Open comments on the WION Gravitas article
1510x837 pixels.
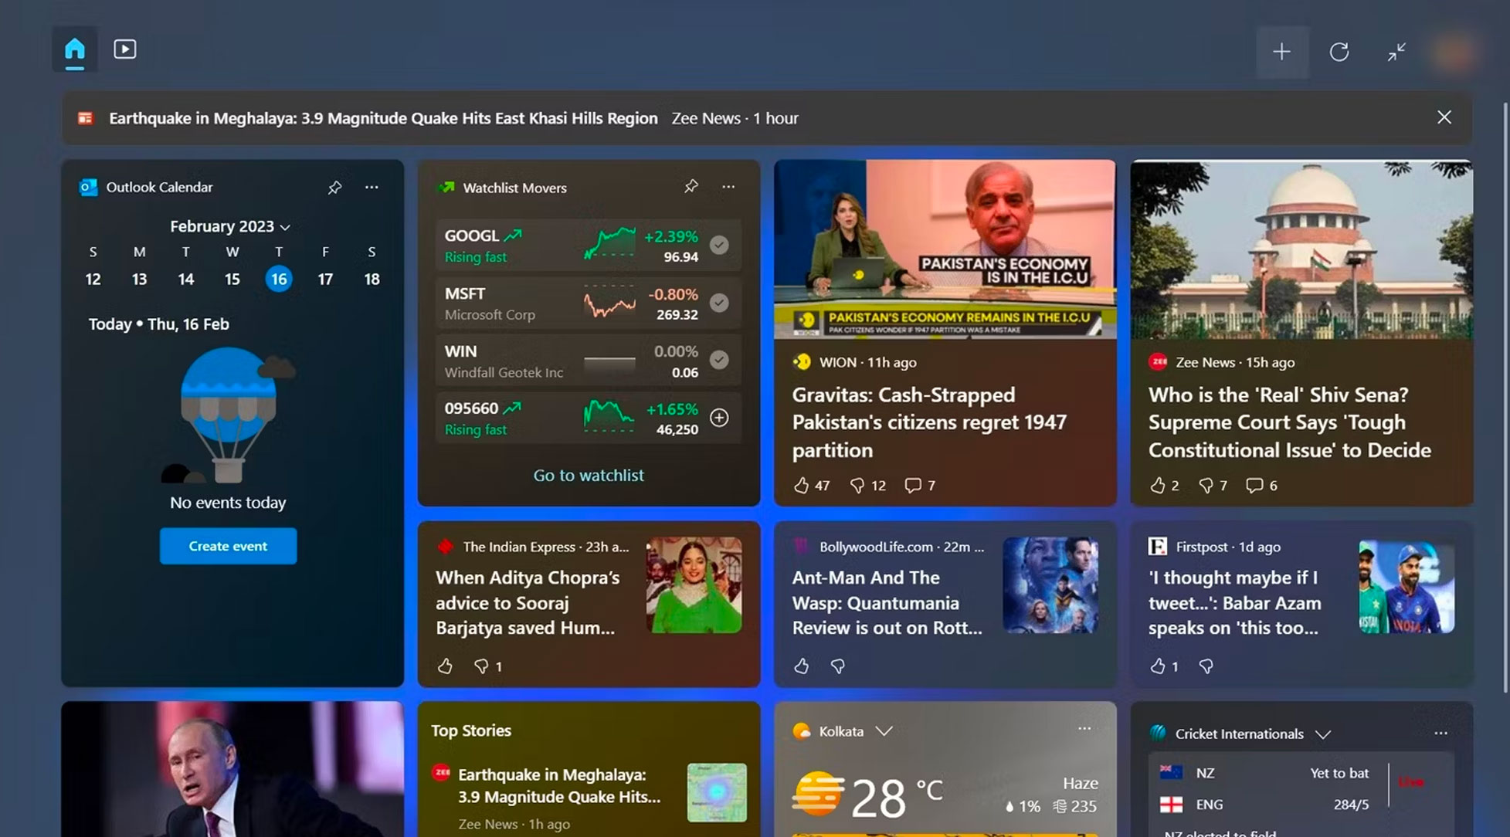tap(913, 486)
